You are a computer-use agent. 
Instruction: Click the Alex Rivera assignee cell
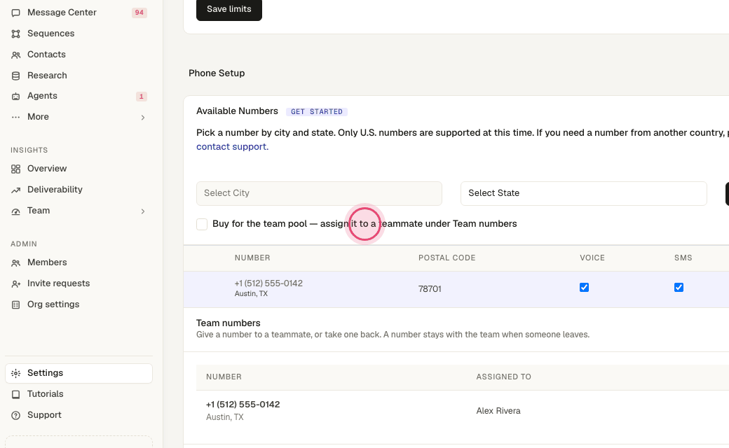pyautogui.click(x=498, y=411)
